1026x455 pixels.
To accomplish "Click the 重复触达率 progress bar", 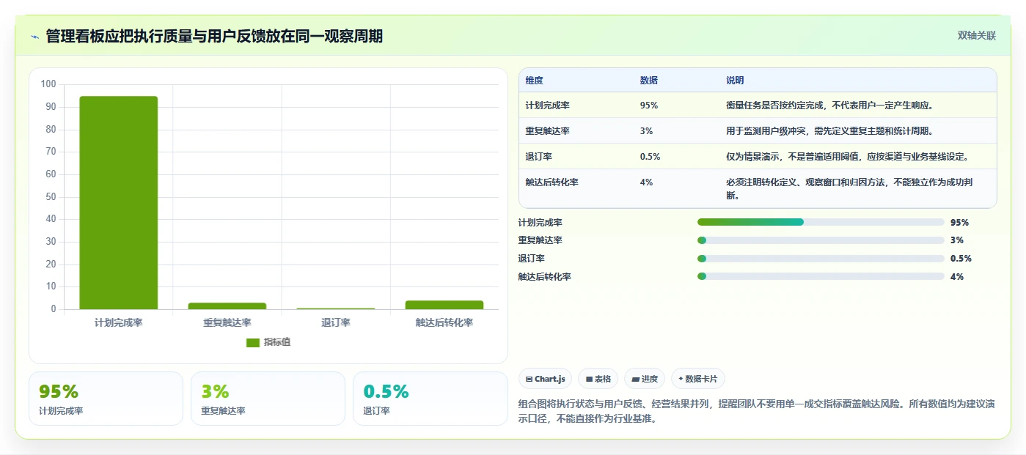I will (x=821, y=240).
